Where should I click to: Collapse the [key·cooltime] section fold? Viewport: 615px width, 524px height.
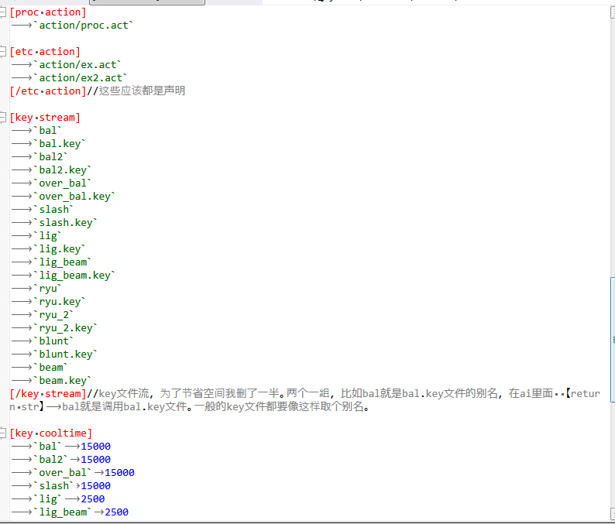[x=4, y=433]
